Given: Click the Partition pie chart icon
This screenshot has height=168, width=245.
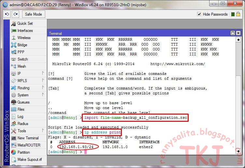Looking at the screenshot, I should pyautogui.click(x=14, y=152).
